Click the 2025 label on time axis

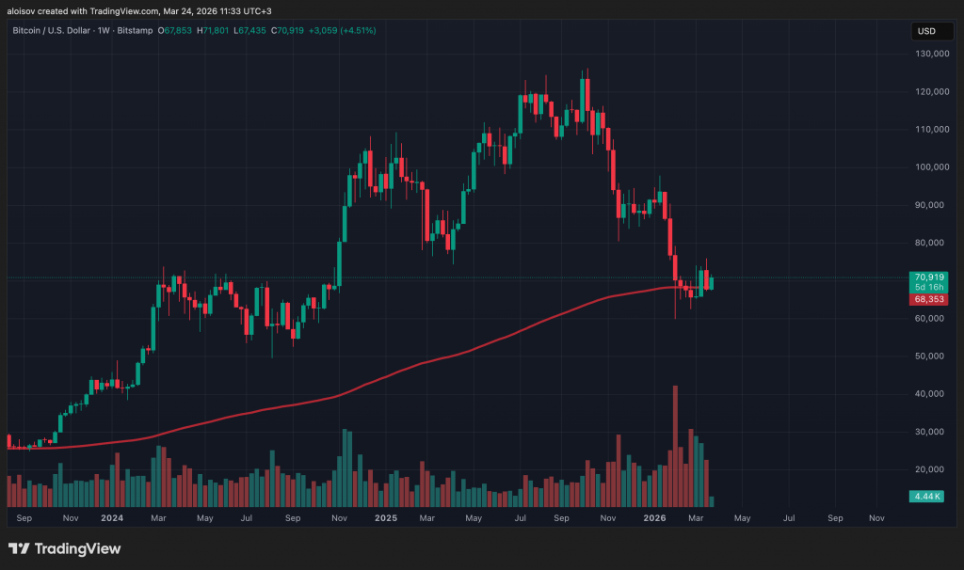(x=385, y=517)
